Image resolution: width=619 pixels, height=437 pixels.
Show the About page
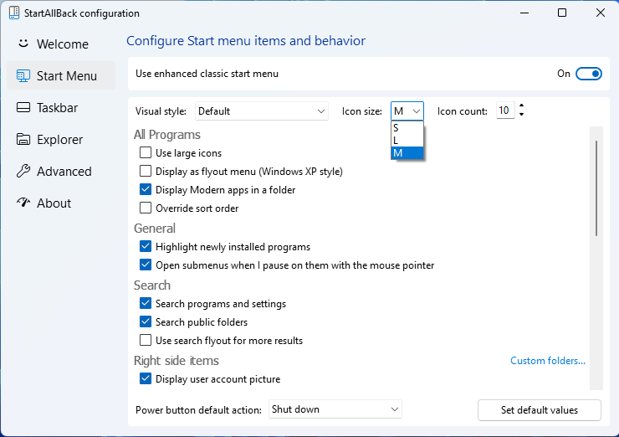click(61, 203)
